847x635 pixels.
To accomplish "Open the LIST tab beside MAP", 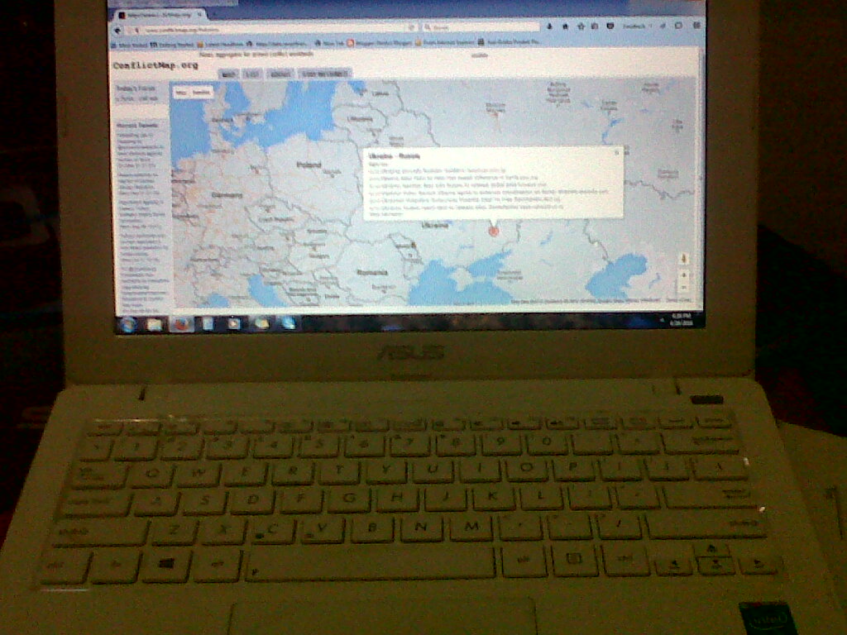I will point(251,74).
